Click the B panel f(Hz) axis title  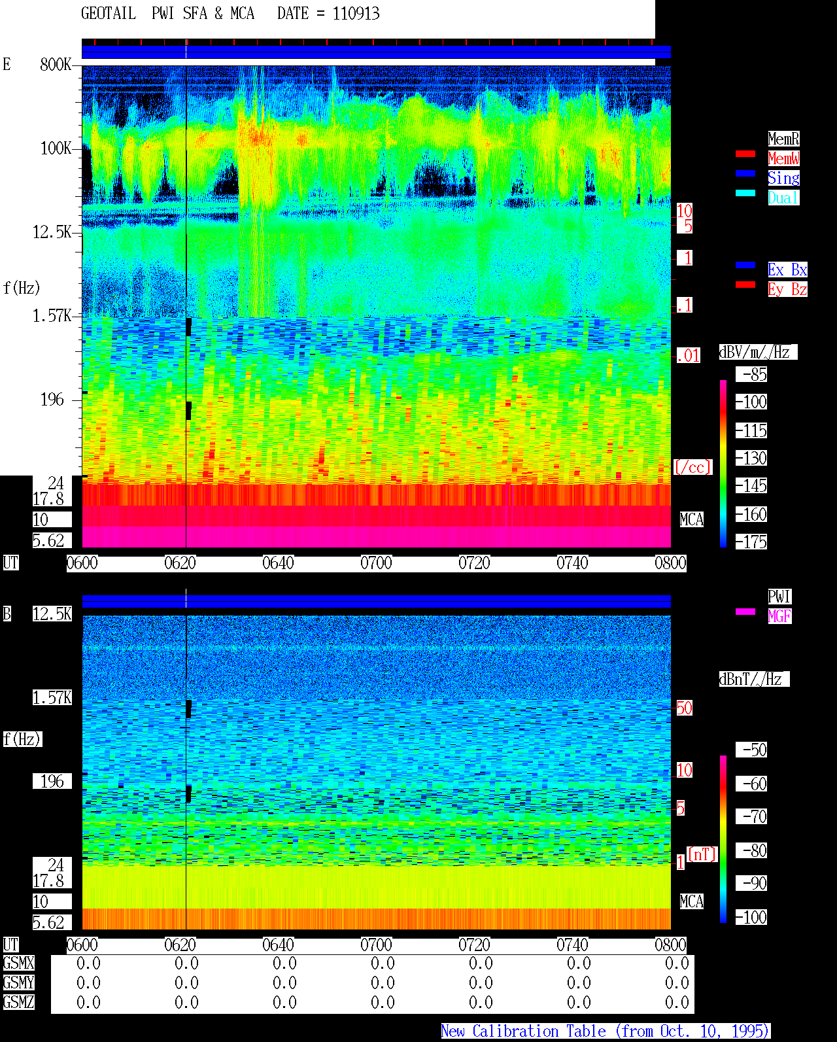coord(22,739)
